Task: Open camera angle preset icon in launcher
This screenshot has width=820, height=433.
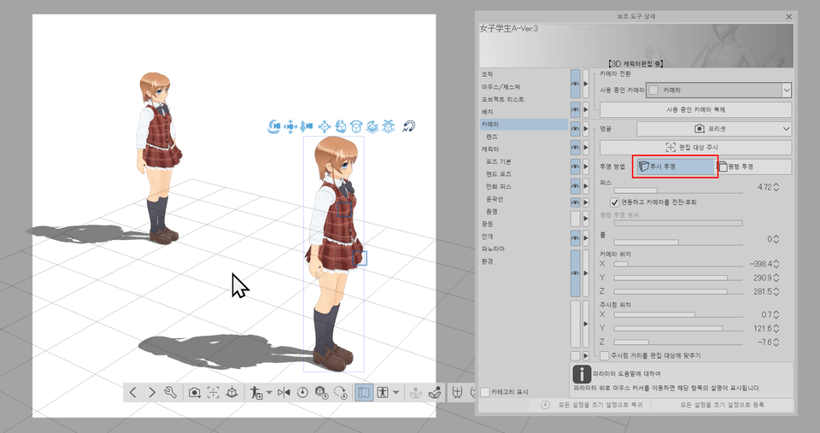Action: 195,392
